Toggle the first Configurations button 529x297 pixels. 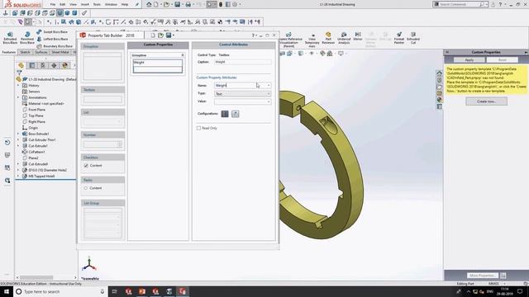[x=225, y=114]
